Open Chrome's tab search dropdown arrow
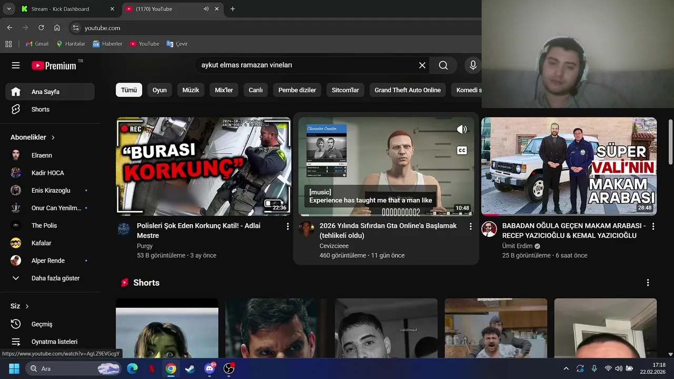This screenshot has width=674, height=379. 9,9
